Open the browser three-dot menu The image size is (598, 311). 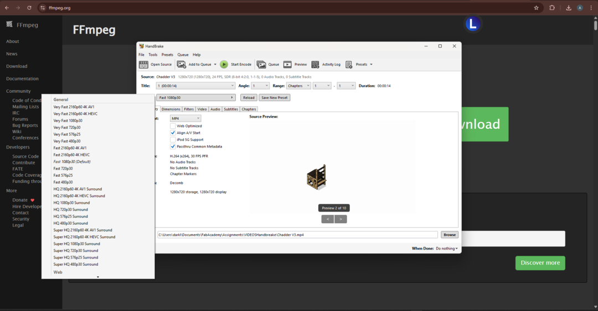(x=591, y=8)
